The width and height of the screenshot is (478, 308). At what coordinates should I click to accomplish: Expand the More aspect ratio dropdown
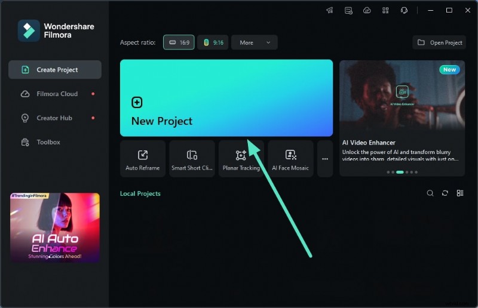pyautogui.click(x=254, y=42)
